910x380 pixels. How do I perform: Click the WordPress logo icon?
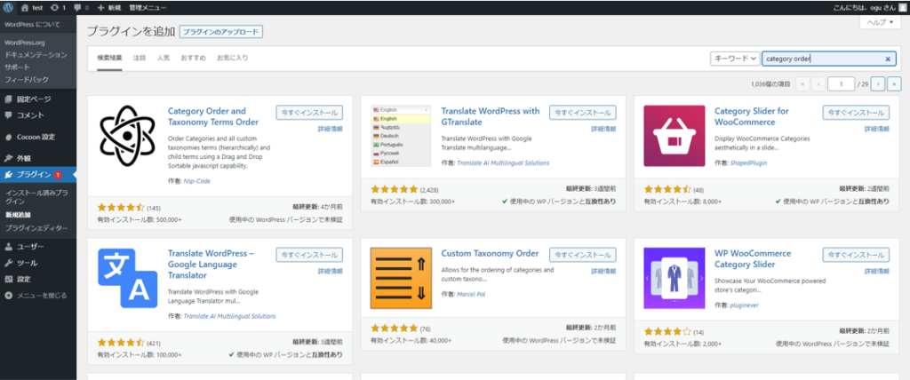tap(8, 7)
